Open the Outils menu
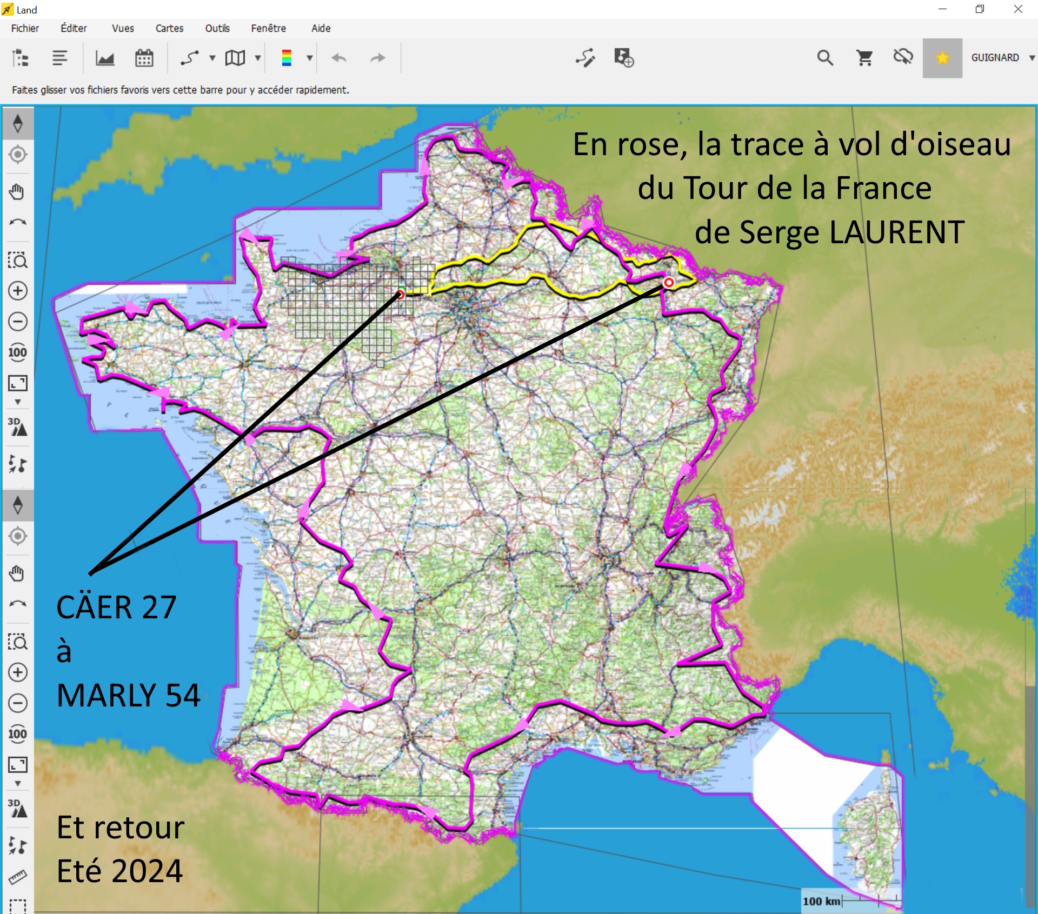Screen dimensions: 1038x914 pyautogui.click(x=217, y=28)
